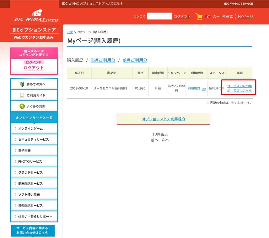
Task: Click the BIC WiMAX SERVICE text at top right
Action: point(238,4)
